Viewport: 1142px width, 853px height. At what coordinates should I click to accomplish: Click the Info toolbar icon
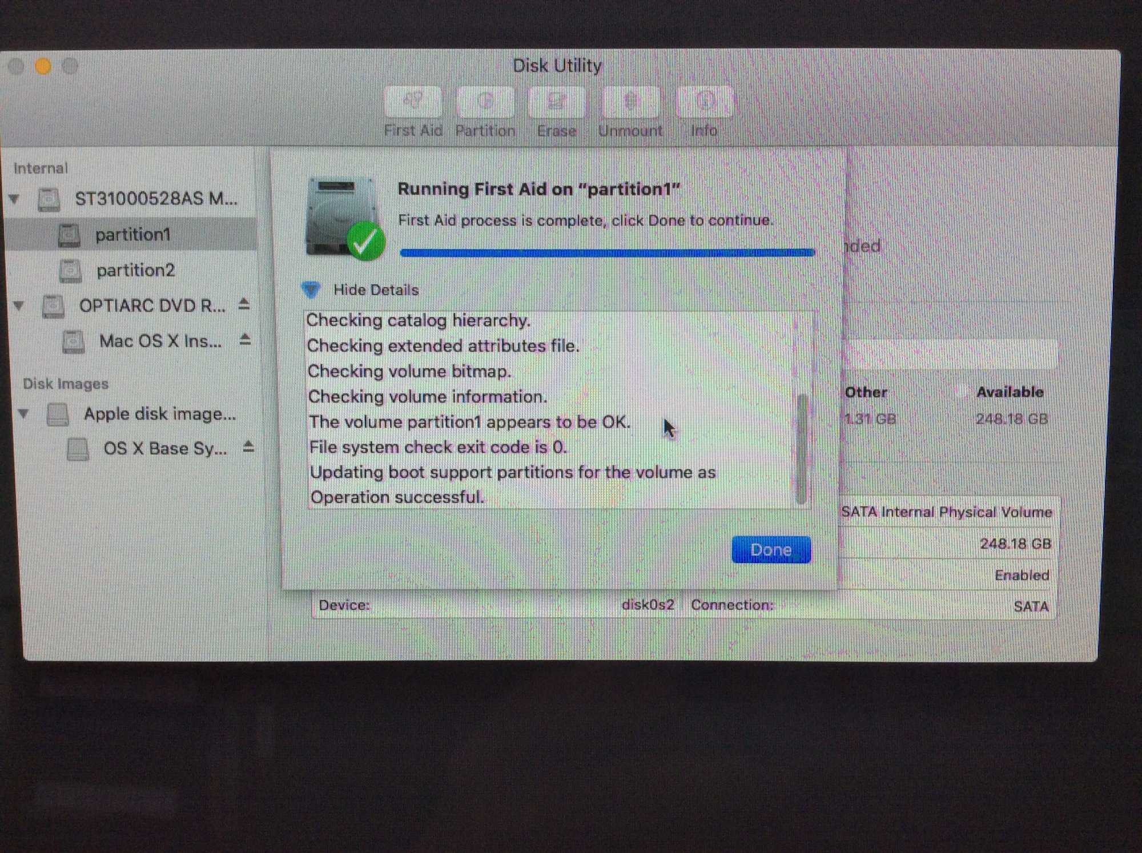pyautogui.click(x=703, y=102)
